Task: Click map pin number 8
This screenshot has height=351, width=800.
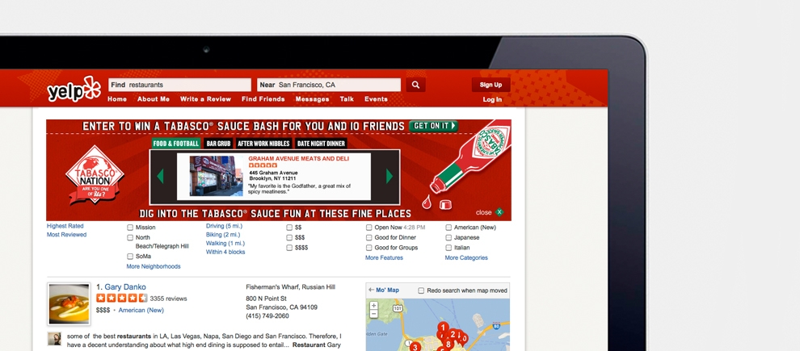Action: click(448, 345)
